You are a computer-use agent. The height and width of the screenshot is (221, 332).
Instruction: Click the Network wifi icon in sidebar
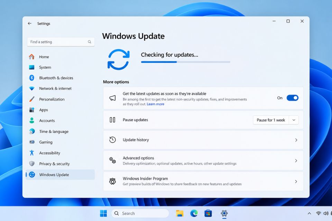pos(31,88)
